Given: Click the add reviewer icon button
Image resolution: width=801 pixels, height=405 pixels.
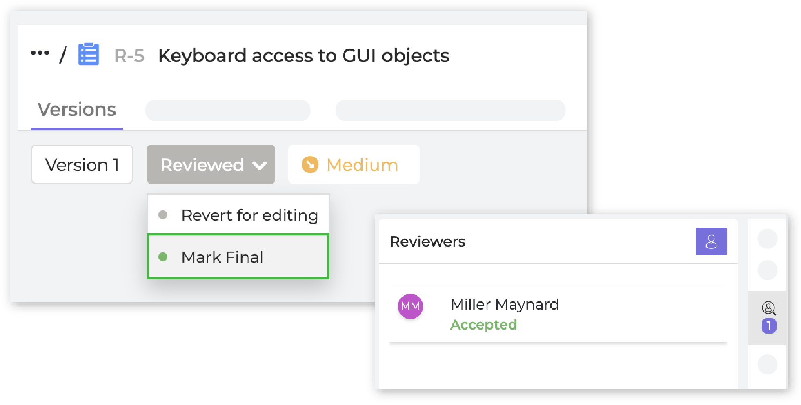Looking at the screenshot, I should tap(711, 241).
